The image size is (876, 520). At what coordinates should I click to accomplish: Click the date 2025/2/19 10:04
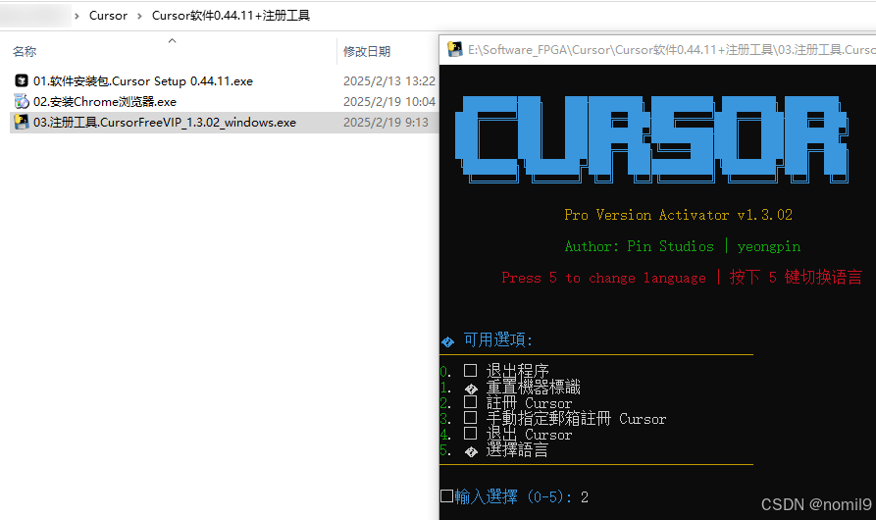[x=388, y=102]
